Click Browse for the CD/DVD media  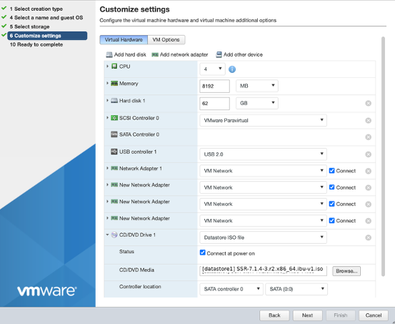point(346,271)
